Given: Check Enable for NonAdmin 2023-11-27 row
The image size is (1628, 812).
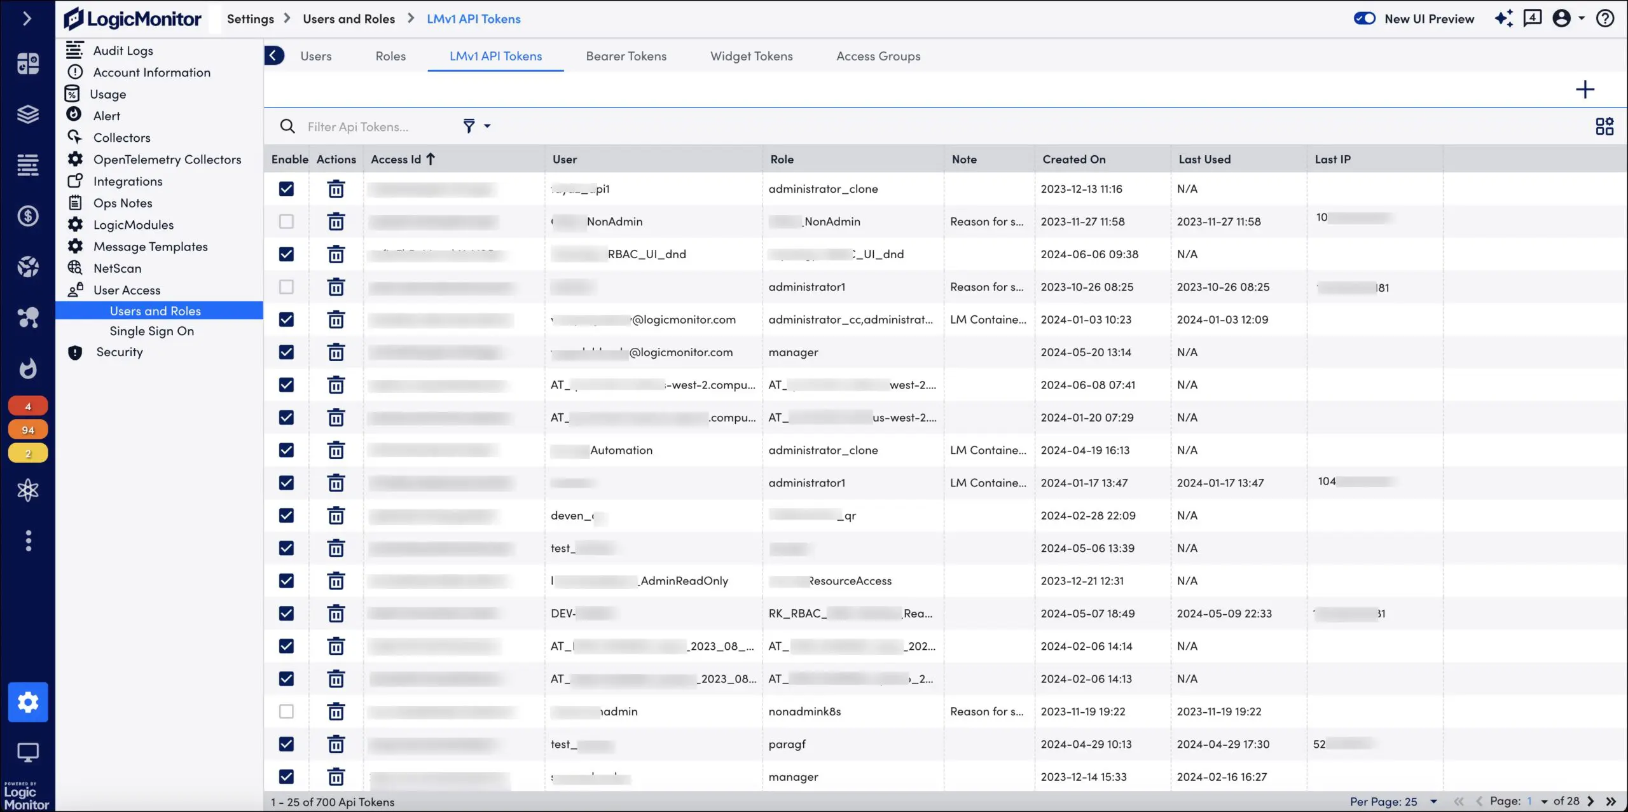Looking at the screenshot, I should (287, 221).
